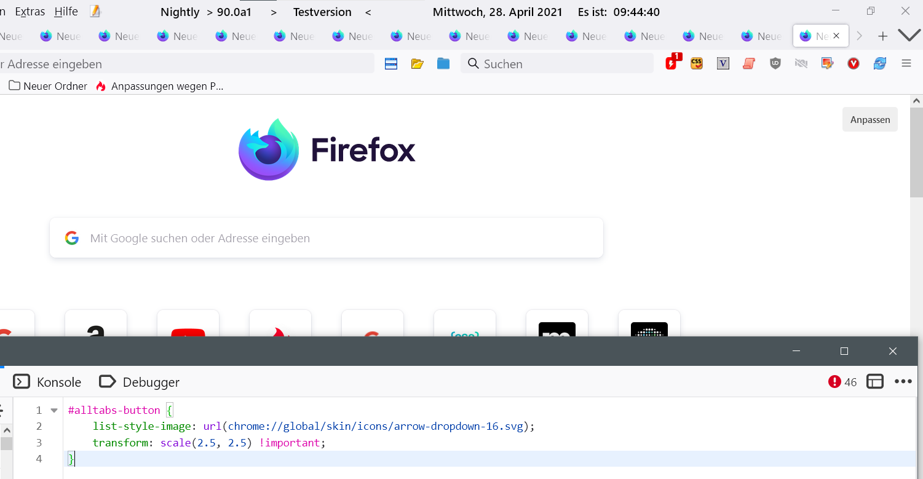Click the red circular V extension icon
The height and width of the screenshot is (479, 923).
(x=854, y=63)
